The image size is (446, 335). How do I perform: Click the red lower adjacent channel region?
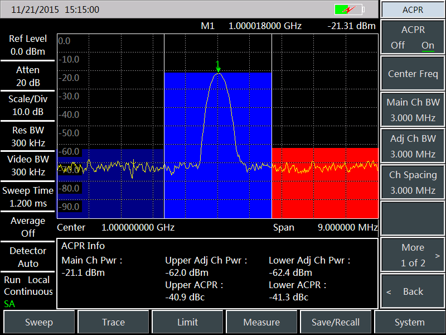tap(323, 190)
